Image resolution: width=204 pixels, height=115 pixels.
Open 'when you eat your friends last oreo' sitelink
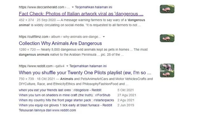pyautogui.click(x=60, y=90)
